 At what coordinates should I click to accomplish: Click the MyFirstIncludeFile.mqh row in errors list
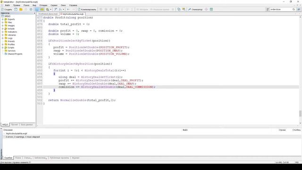coord(152,133)
